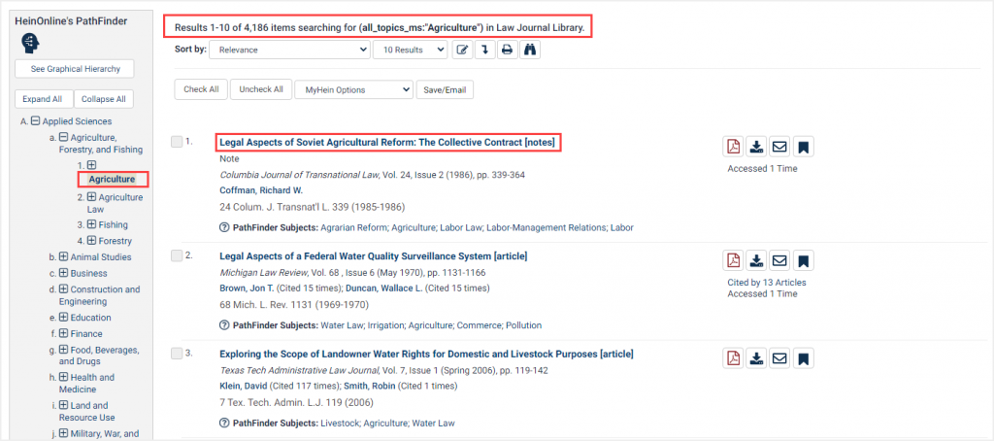This screenshot has width=994, height=441.
Task: Click the Uncheck All button
Action: (261, 89)
